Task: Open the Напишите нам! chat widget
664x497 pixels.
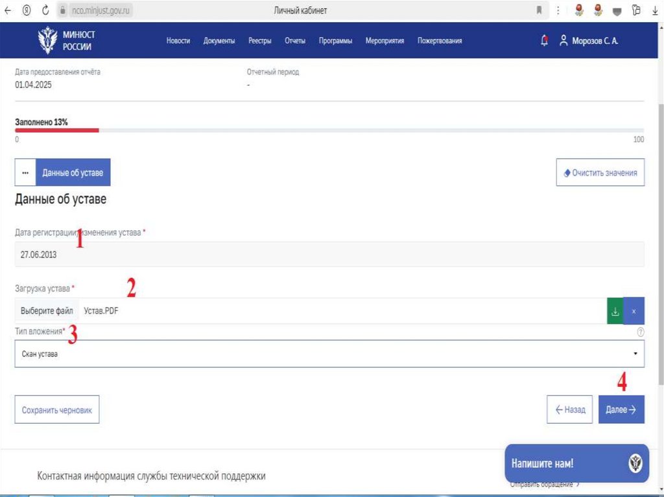Action: (x=576, y=463)
